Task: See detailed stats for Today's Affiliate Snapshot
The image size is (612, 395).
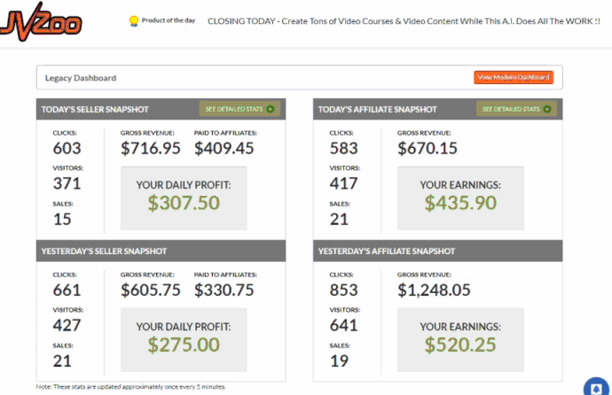Action: [516, 109]
